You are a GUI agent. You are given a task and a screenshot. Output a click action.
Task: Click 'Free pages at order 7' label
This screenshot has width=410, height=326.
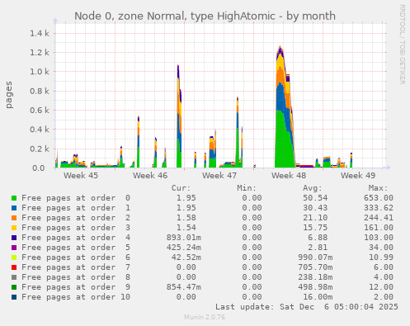point(76,267)
